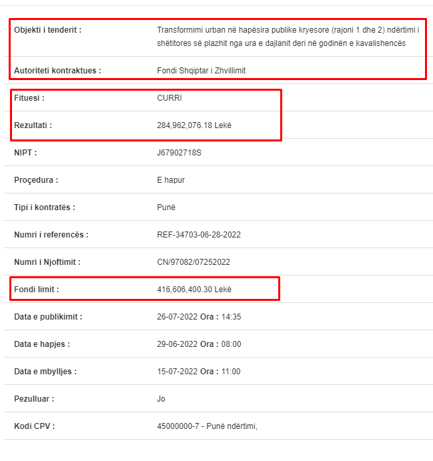433x461 pixels.
Task: Select the 'Autoriteti kontraktues' label
Action: [x=57, y=71]
